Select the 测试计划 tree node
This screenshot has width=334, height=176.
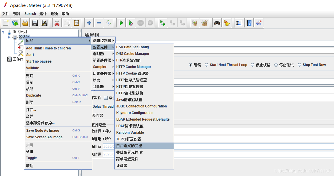(20, 32)
